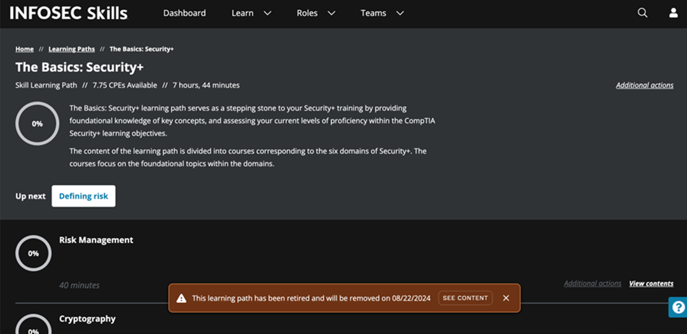Click the help question mark icon
Screen dimensions: 687x334
[678, 307]
